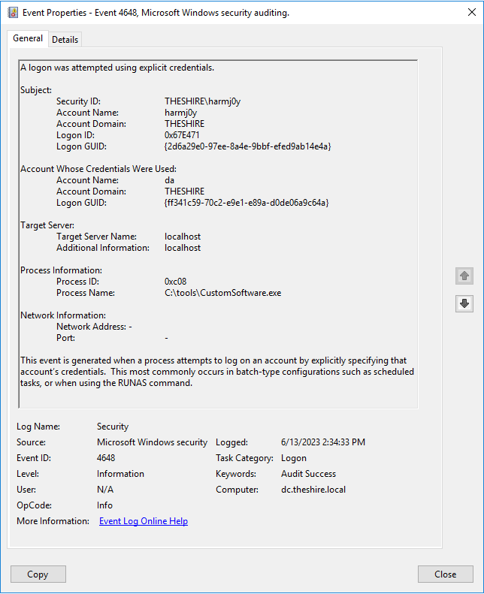Image resolution: width=484 pixels, height=594 pixels.
Task: Click the Network Information section heading
Action: coord(63,315)
